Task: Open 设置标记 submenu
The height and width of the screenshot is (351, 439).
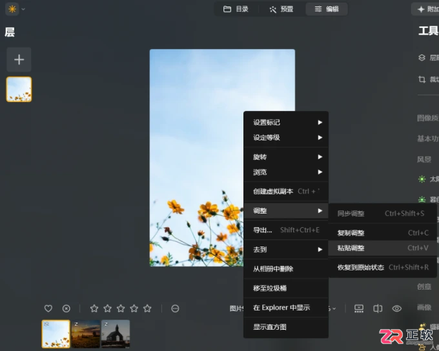Action: click(286, 123)
